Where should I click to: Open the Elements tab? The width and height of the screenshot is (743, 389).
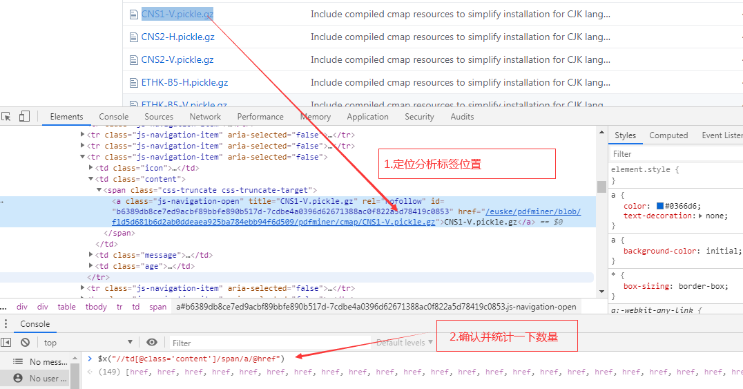66,117
